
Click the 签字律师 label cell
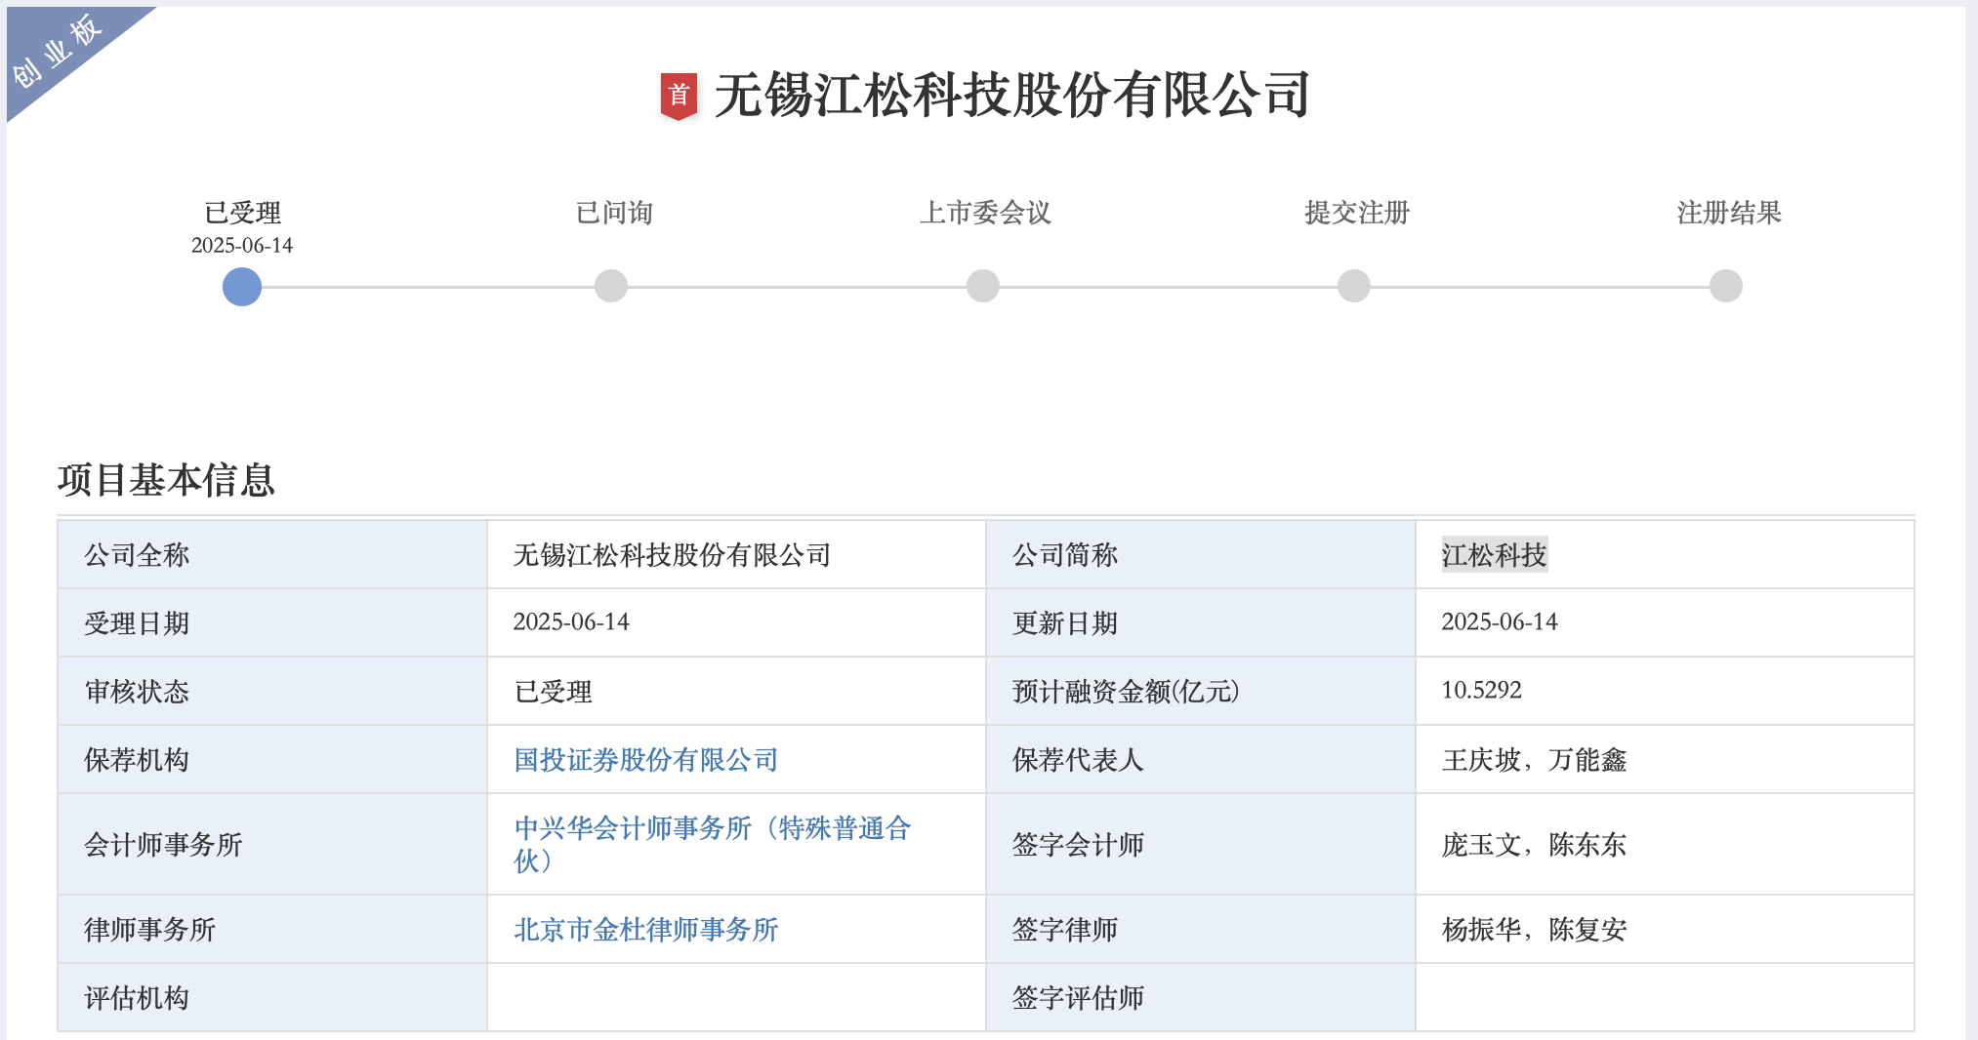[x=1201, y=929]
